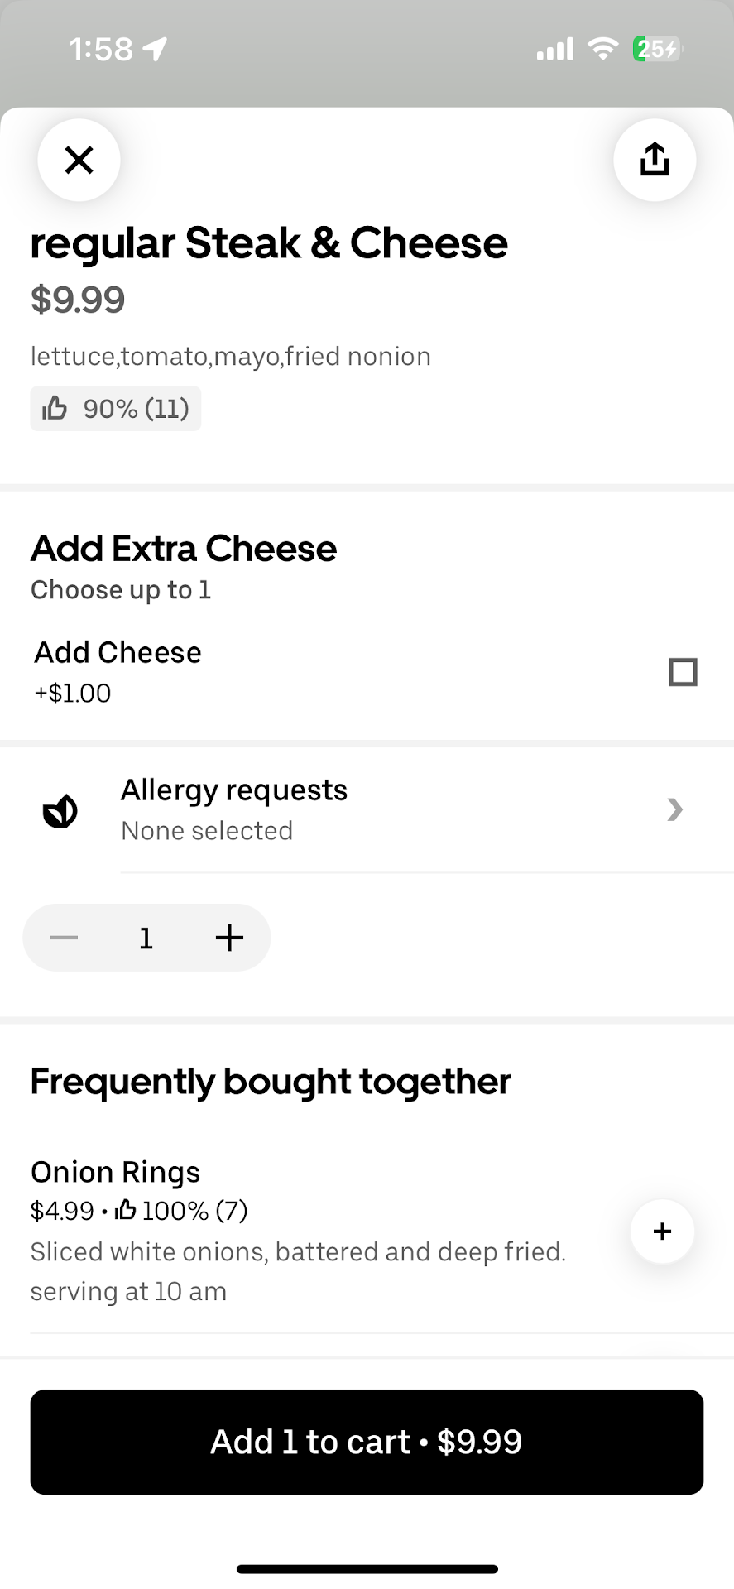Tap the cellular signal bars icon

pos(554,50)
